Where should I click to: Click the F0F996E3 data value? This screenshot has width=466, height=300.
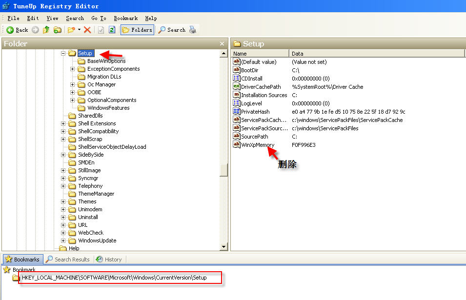pos(304,145)
